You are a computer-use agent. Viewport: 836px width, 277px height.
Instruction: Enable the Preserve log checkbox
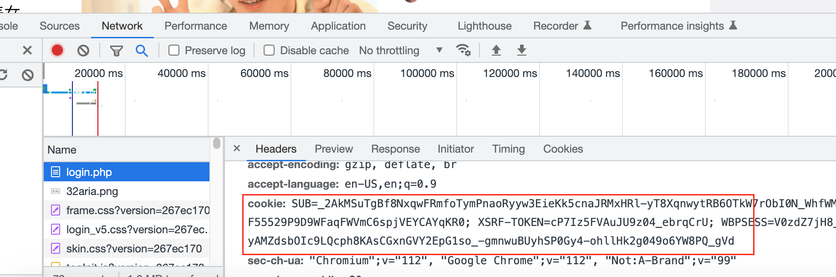pos(174,50)
